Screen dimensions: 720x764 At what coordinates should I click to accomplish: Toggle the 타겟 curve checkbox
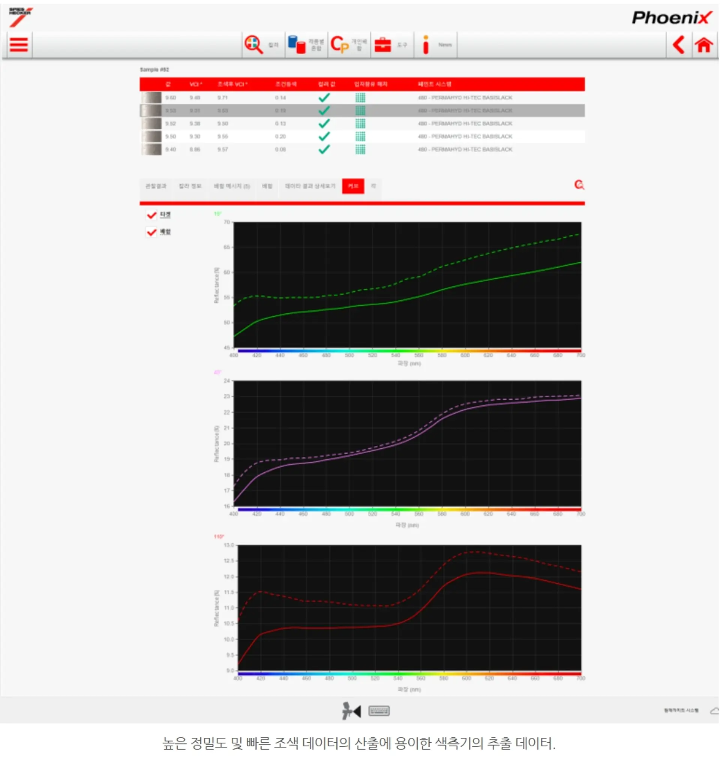click(151, 215)
